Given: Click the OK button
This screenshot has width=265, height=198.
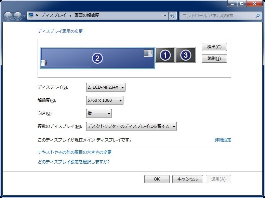Looking at the screenshot, I should [x=157, y=179].
